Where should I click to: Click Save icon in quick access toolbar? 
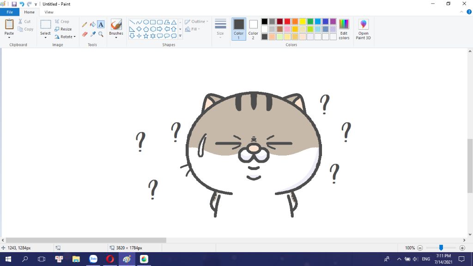pyautogui.click(x=14, y=4)
